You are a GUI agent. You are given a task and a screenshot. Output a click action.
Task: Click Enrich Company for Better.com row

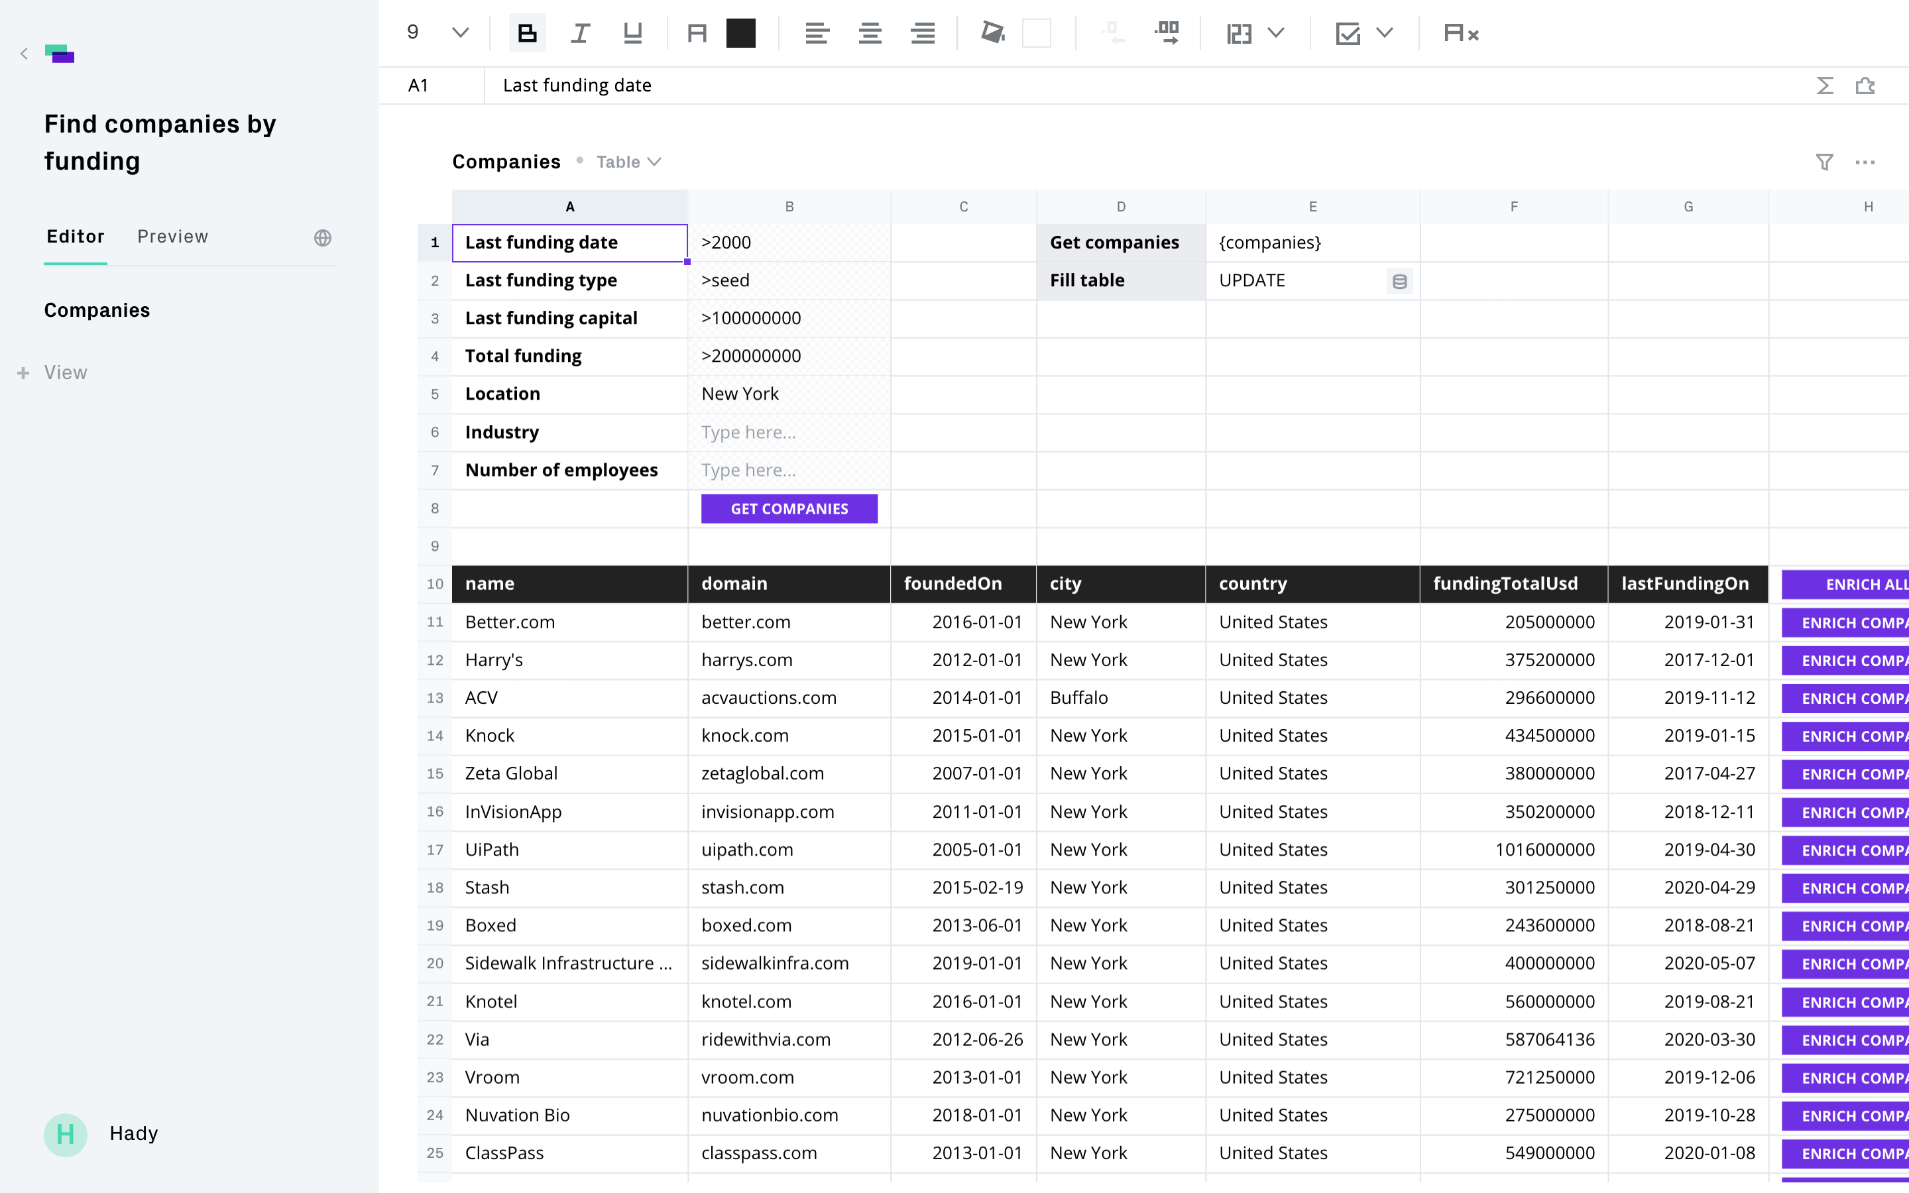click(1846, 622)
